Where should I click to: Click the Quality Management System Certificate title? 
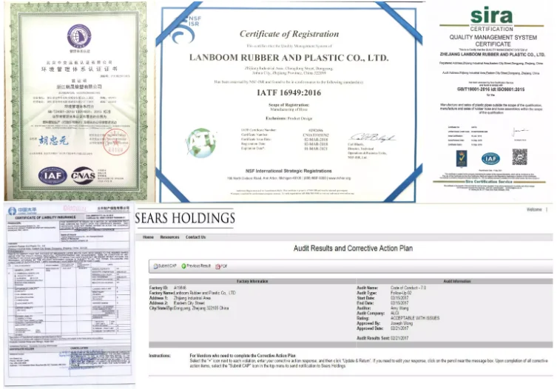point(493,41)
